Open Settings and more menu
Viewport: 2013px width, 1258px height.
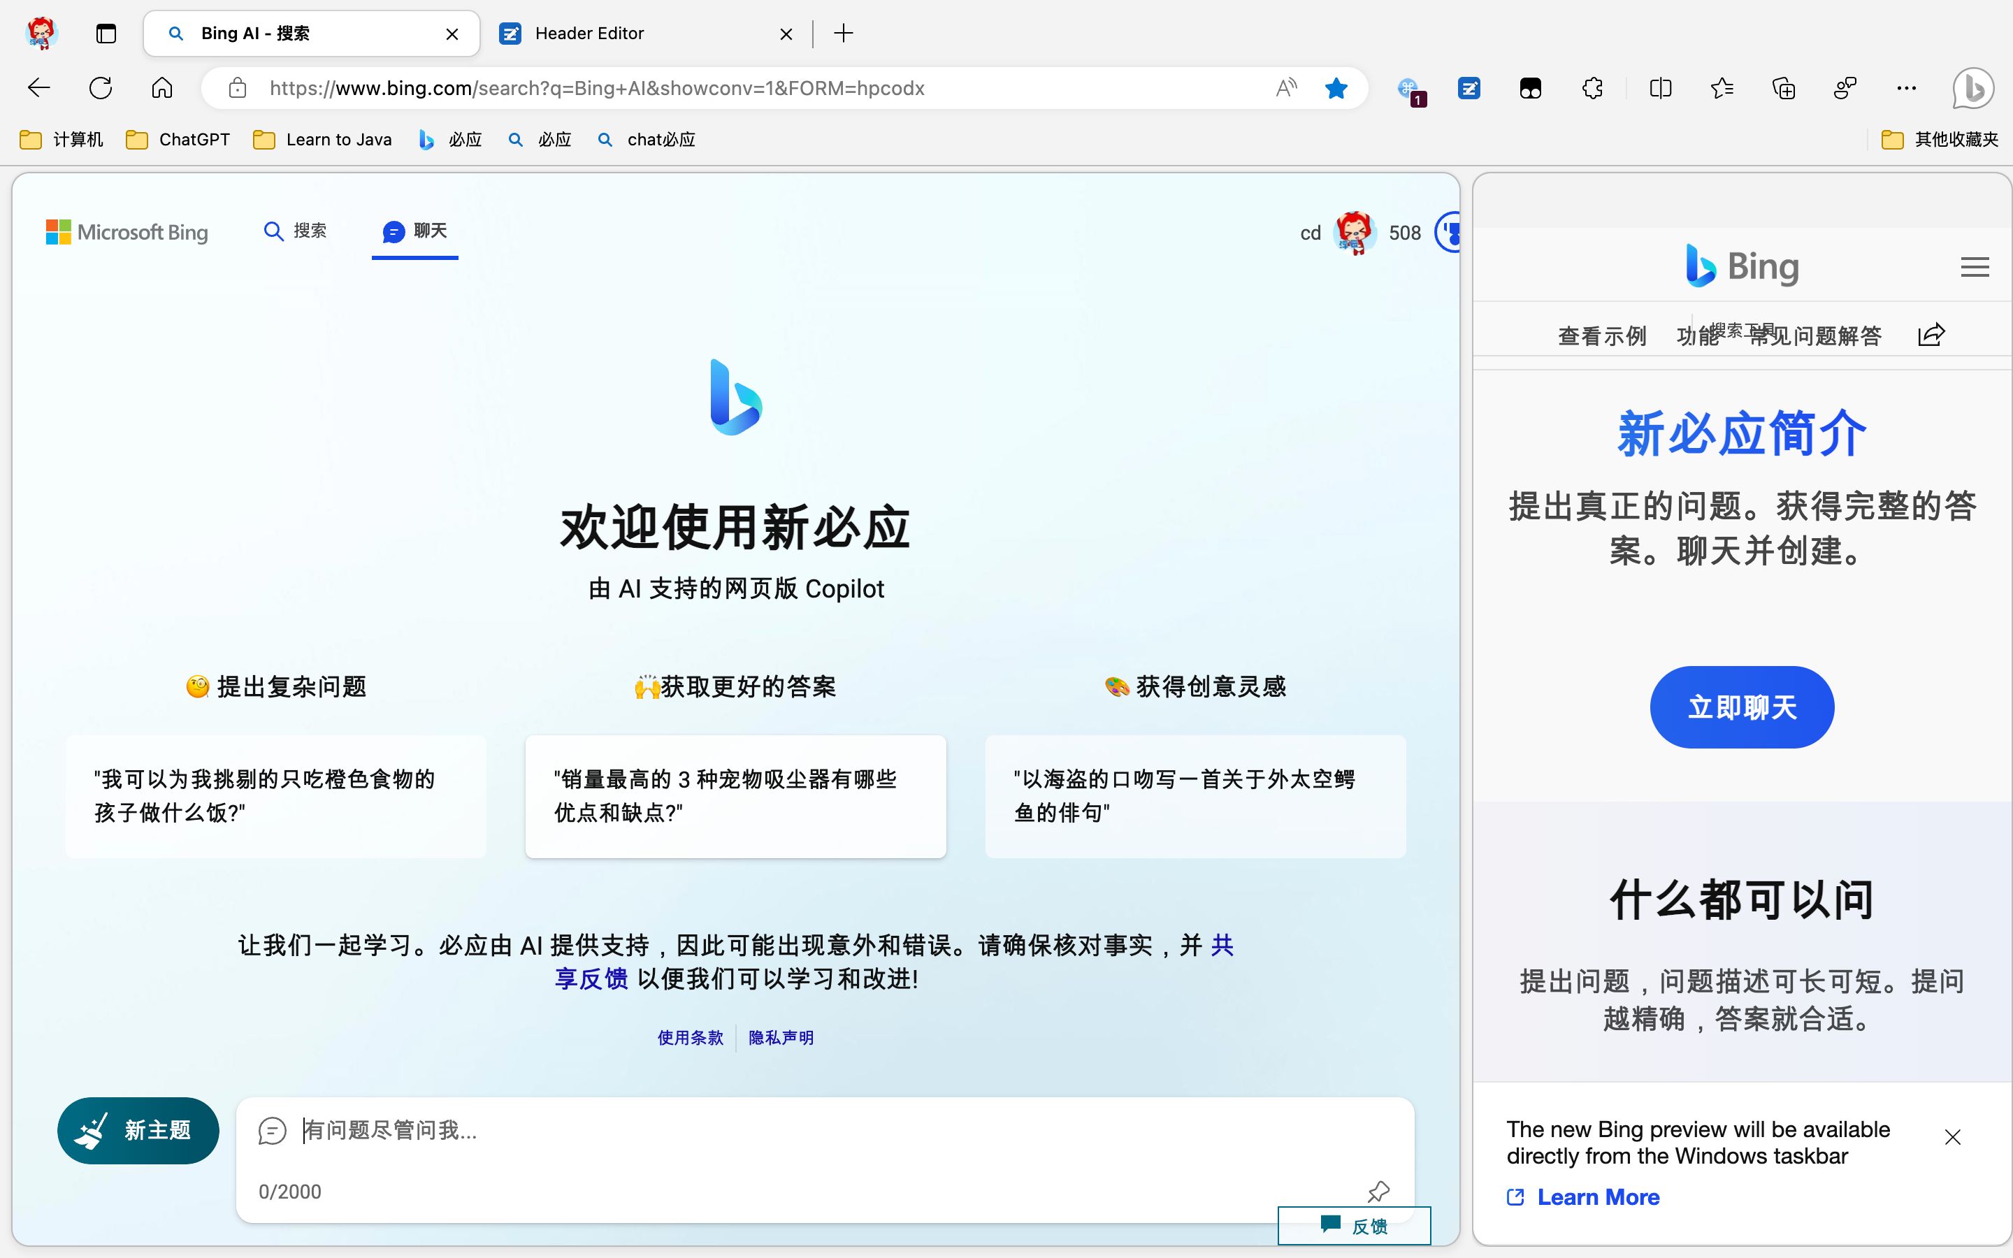point(1907,87)
